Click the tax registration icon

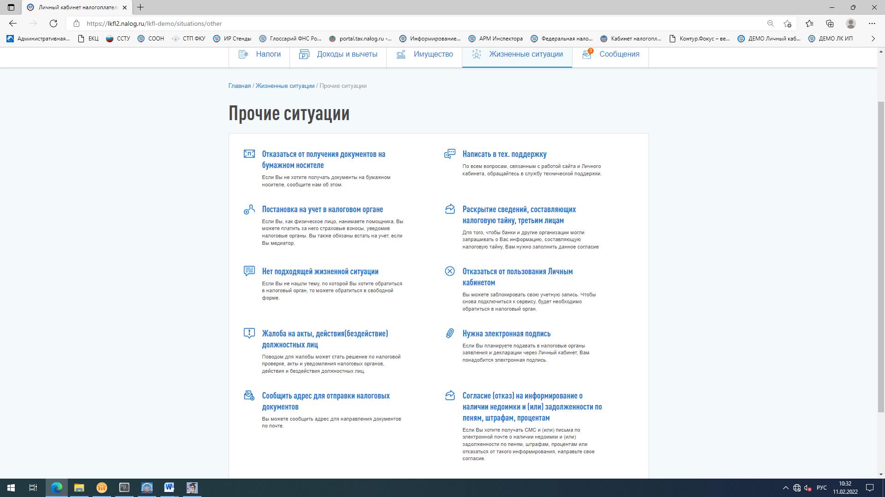(x=249, y=209)
